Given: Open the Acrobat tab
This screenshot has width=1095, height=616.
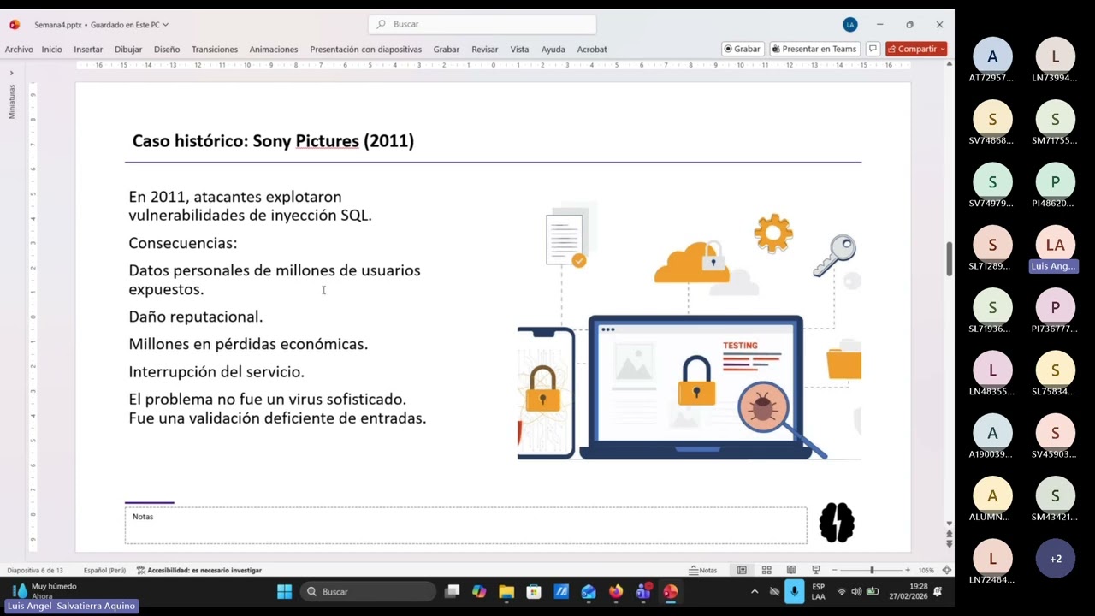Looking at the screenshot, I should pyautogui.click(x=592, y=49).
